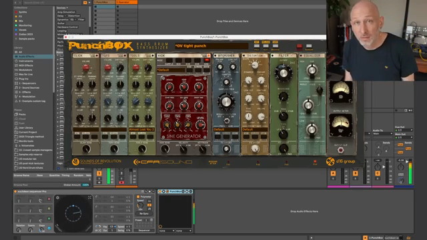Toggle the DISTORTION module on/off LED
427x240 pixels.
(x=244, y=55)
